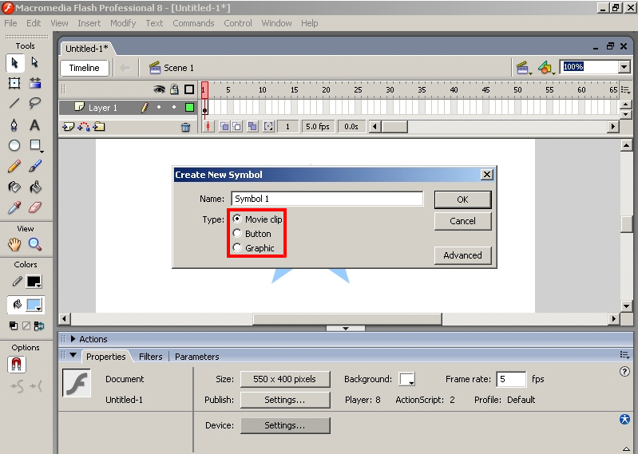Select the Eyedropper tool
The image size is (638, 454).
(x=14, y=207)
